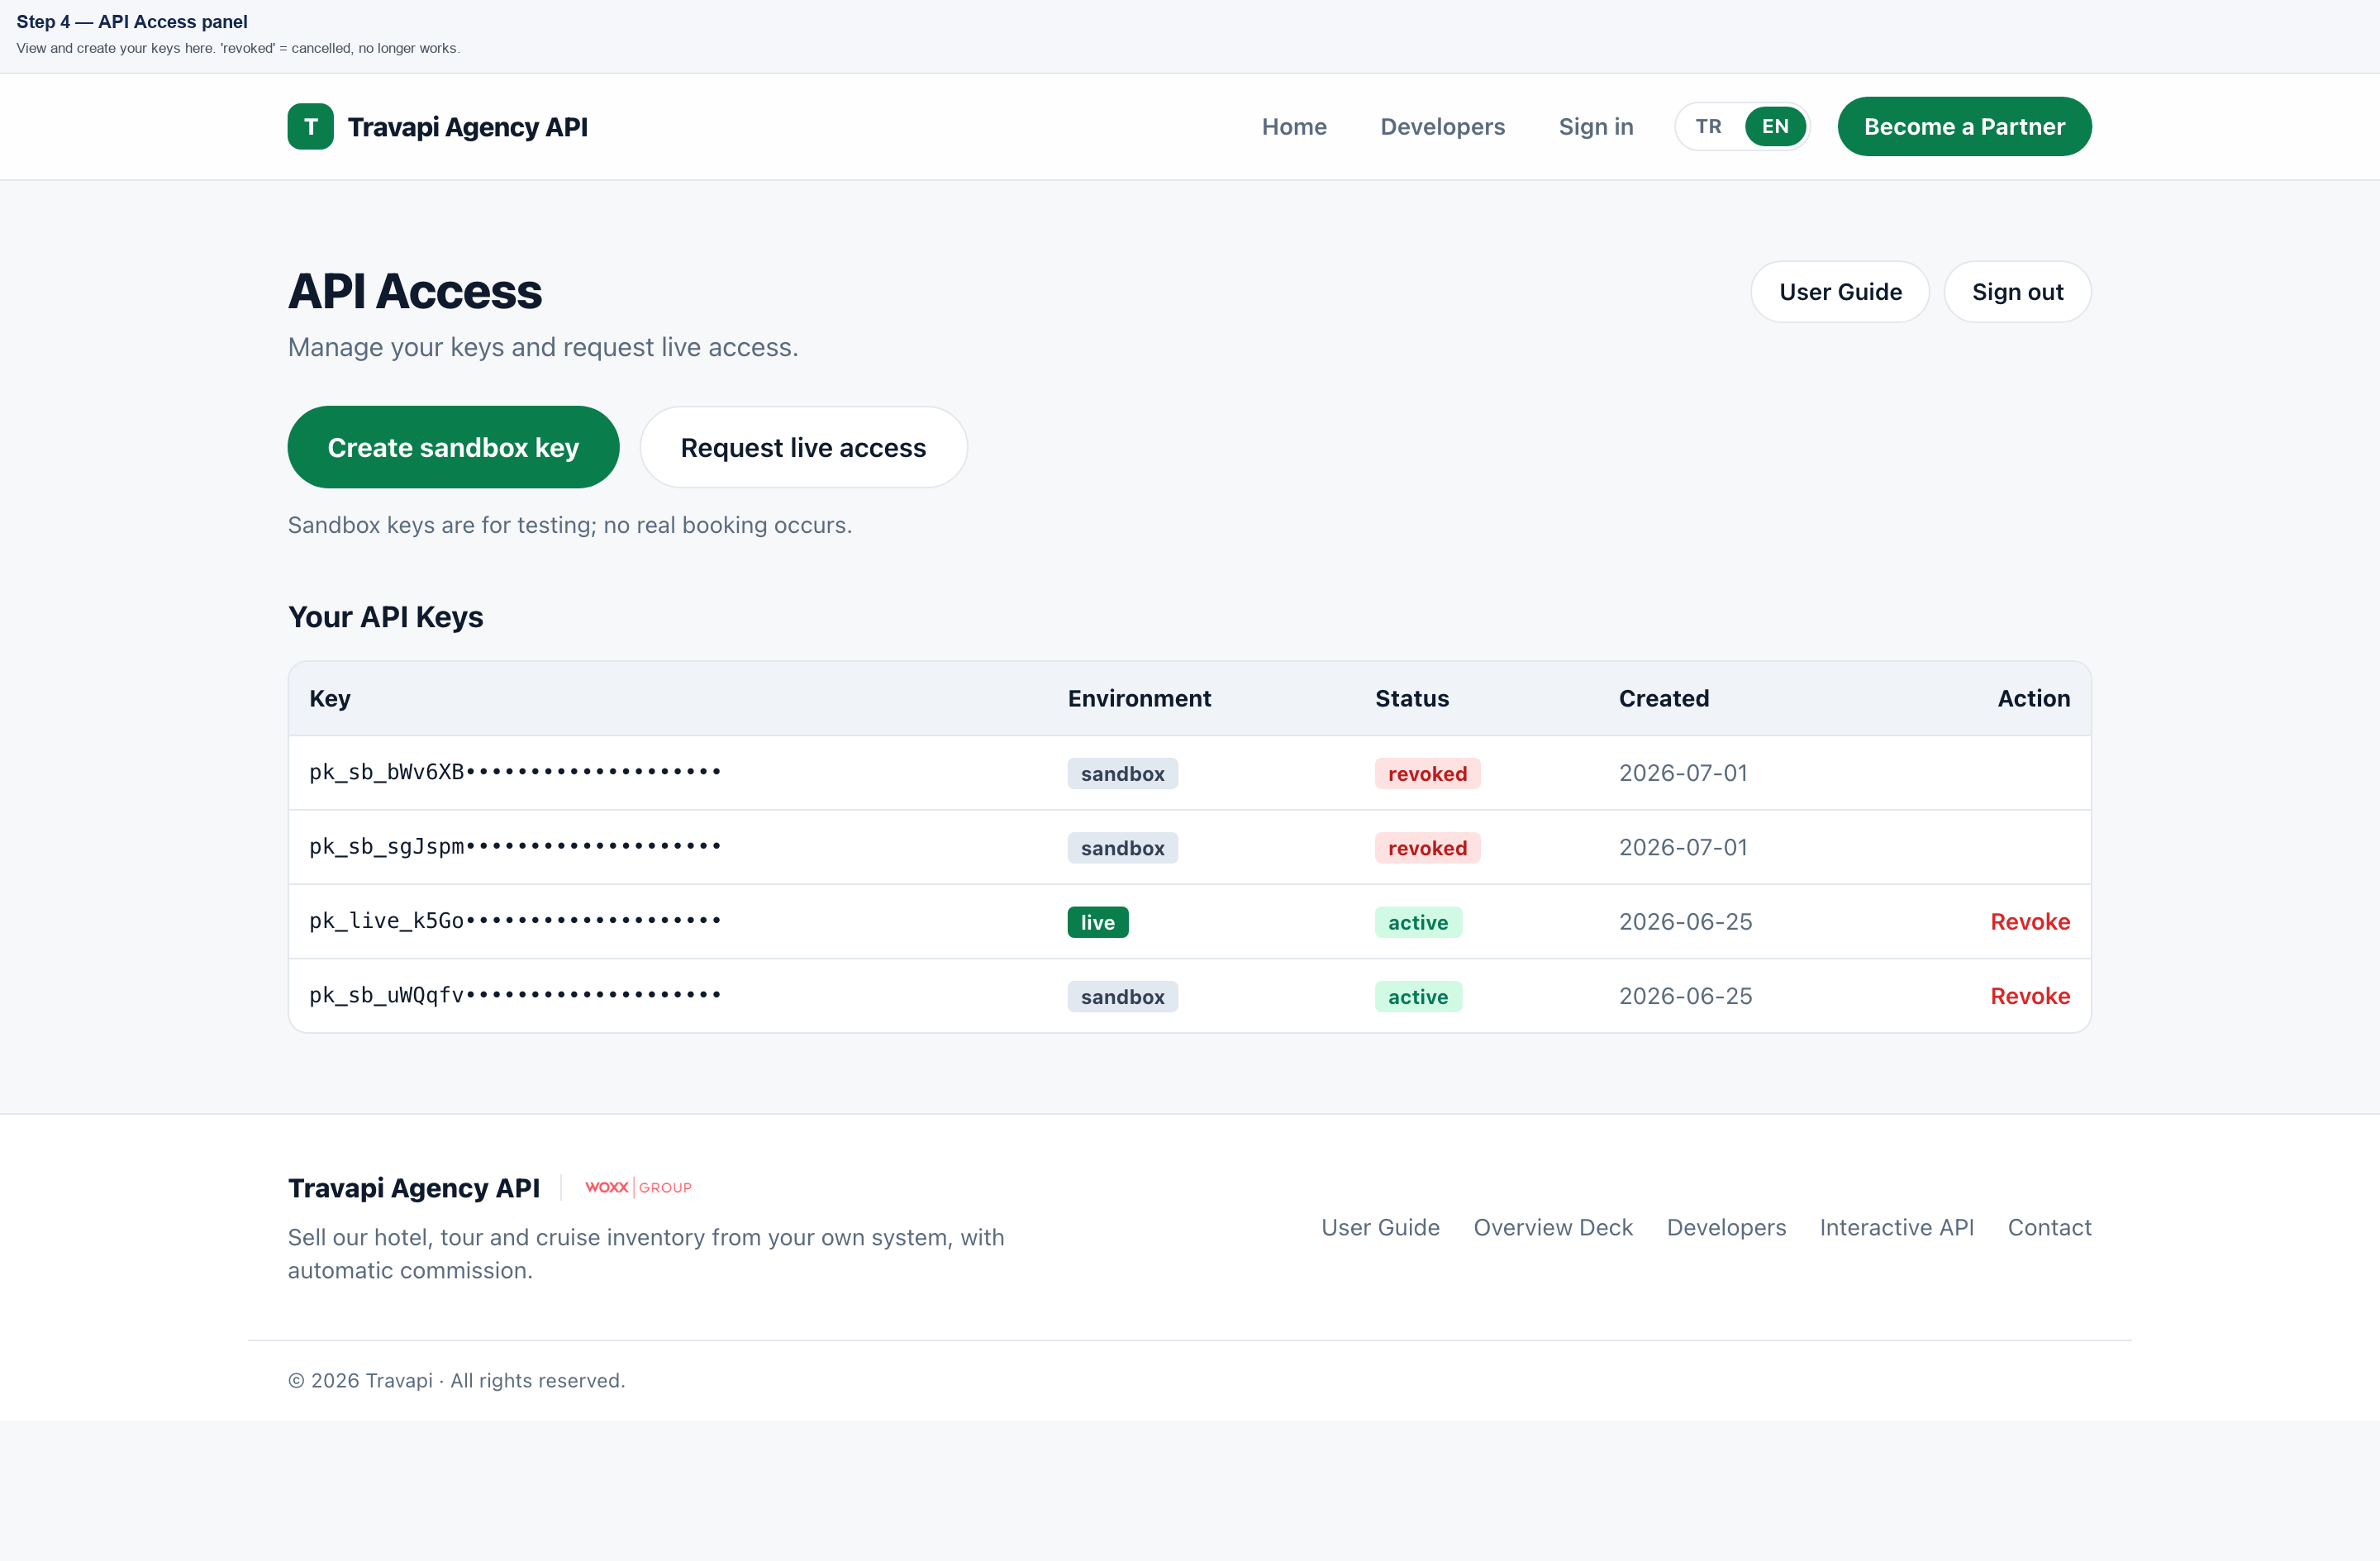The width and height of the screenshot is (2380, 1561).
Task: Revoke the pk_live_k5Go key
Action: tap(2029, 922)
